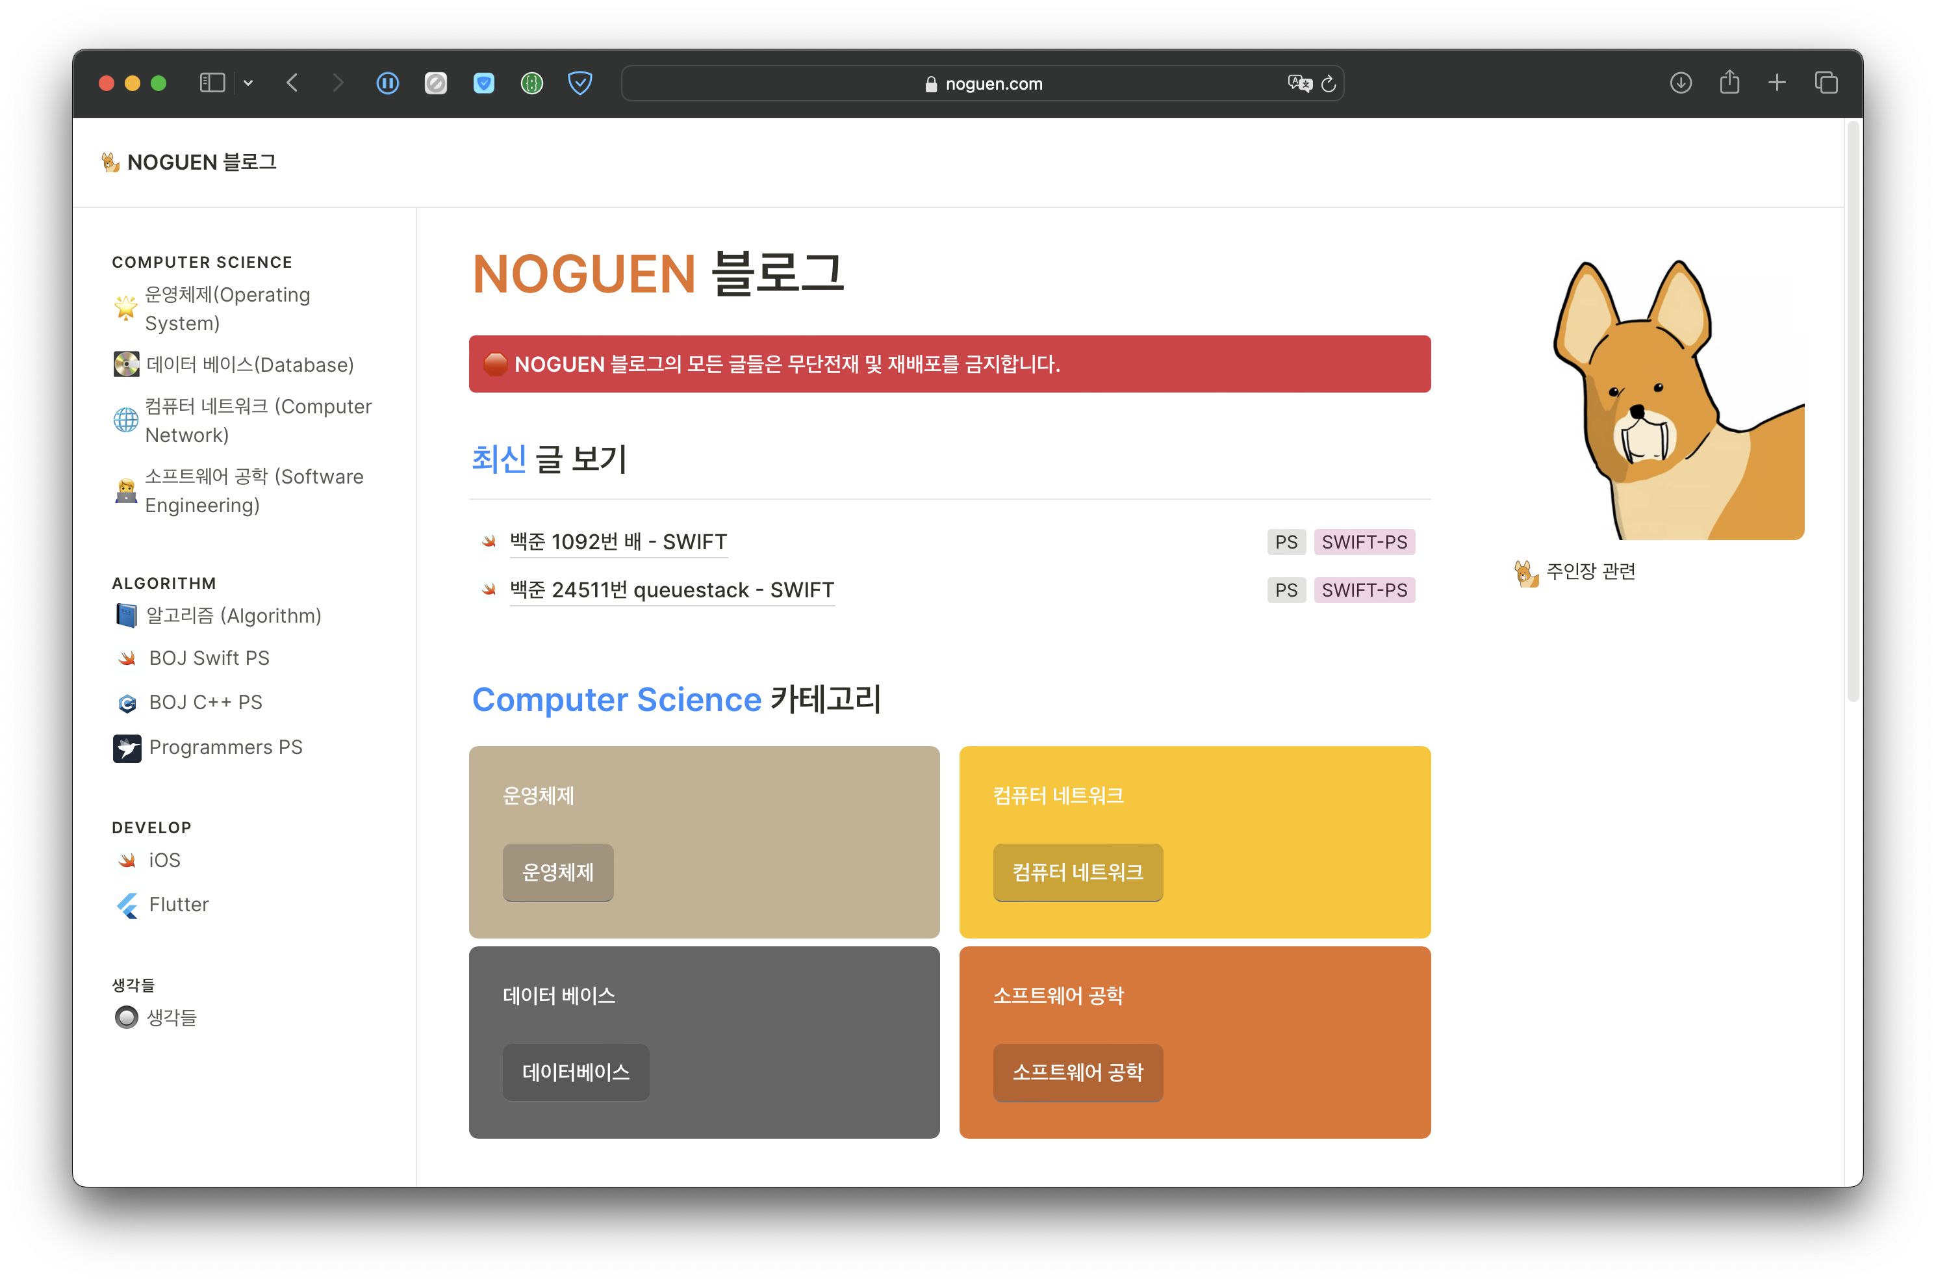The width and height of the screenshot is (1936, 1283).
Task: Click the blue shield checkmark extension
Action: coord(580,83)
